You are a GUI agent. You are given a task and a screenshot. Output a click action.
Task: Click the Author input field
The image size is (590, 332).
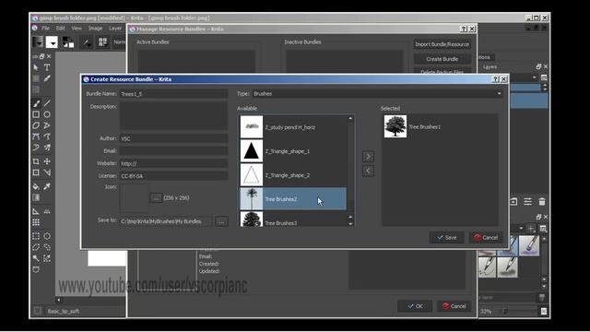[x=173, y=138]
